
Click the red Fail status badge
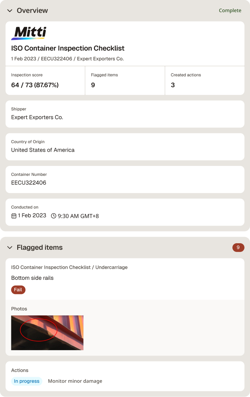click(18, 290)
